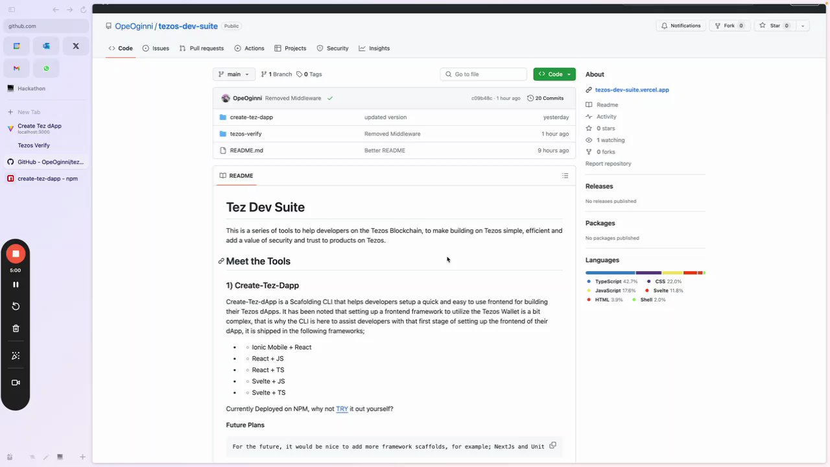Click the languages color bar

[x=645, y=273]
